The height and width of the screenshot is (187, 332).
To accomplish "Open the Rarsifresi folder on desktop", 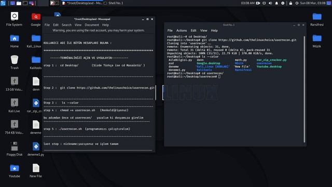I will 317,20.
